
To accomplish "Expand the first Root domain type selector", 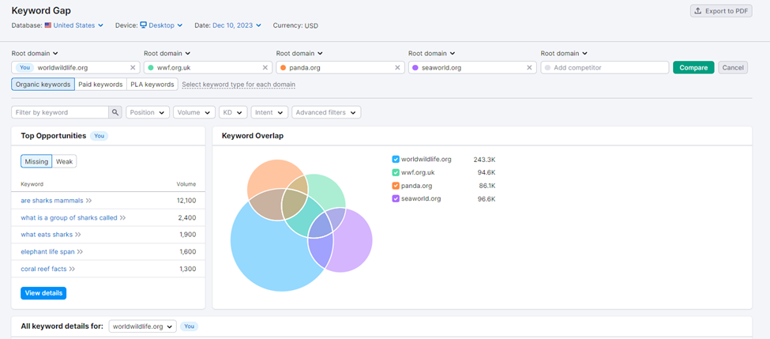I will [x=35, y=53].
